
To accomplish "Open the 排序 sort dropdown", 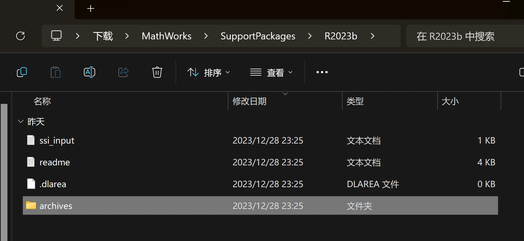I will [x=208, y=72].
